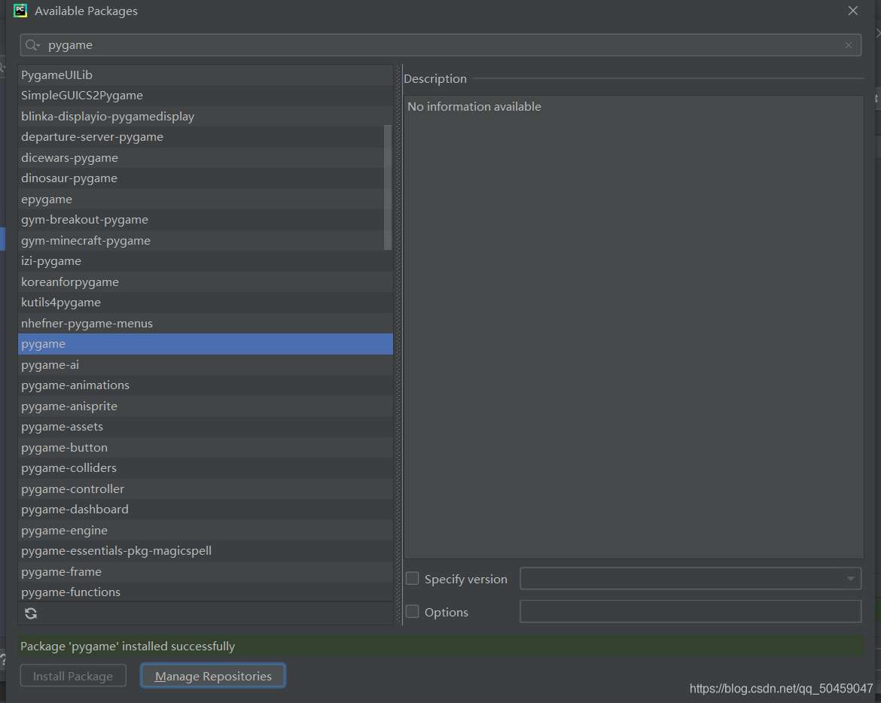Select nhefner-pygame-menus package
The height and width of the screenshot is (703, 881).
(x=206, y=324)
